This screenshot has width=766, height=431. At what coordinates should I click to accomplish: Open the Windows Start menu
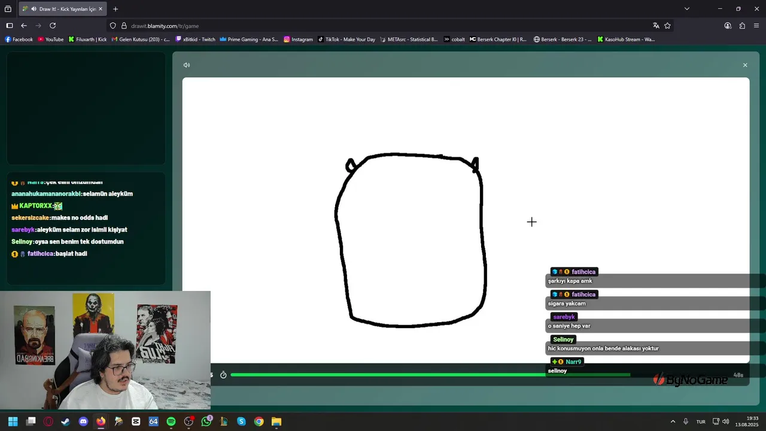tap(13, 421)
